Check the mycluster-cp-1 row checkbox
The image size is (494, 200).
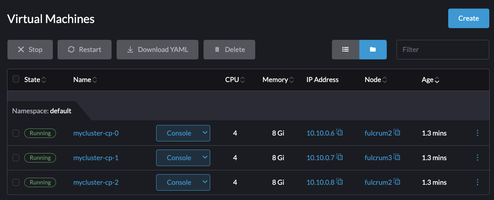16,158
